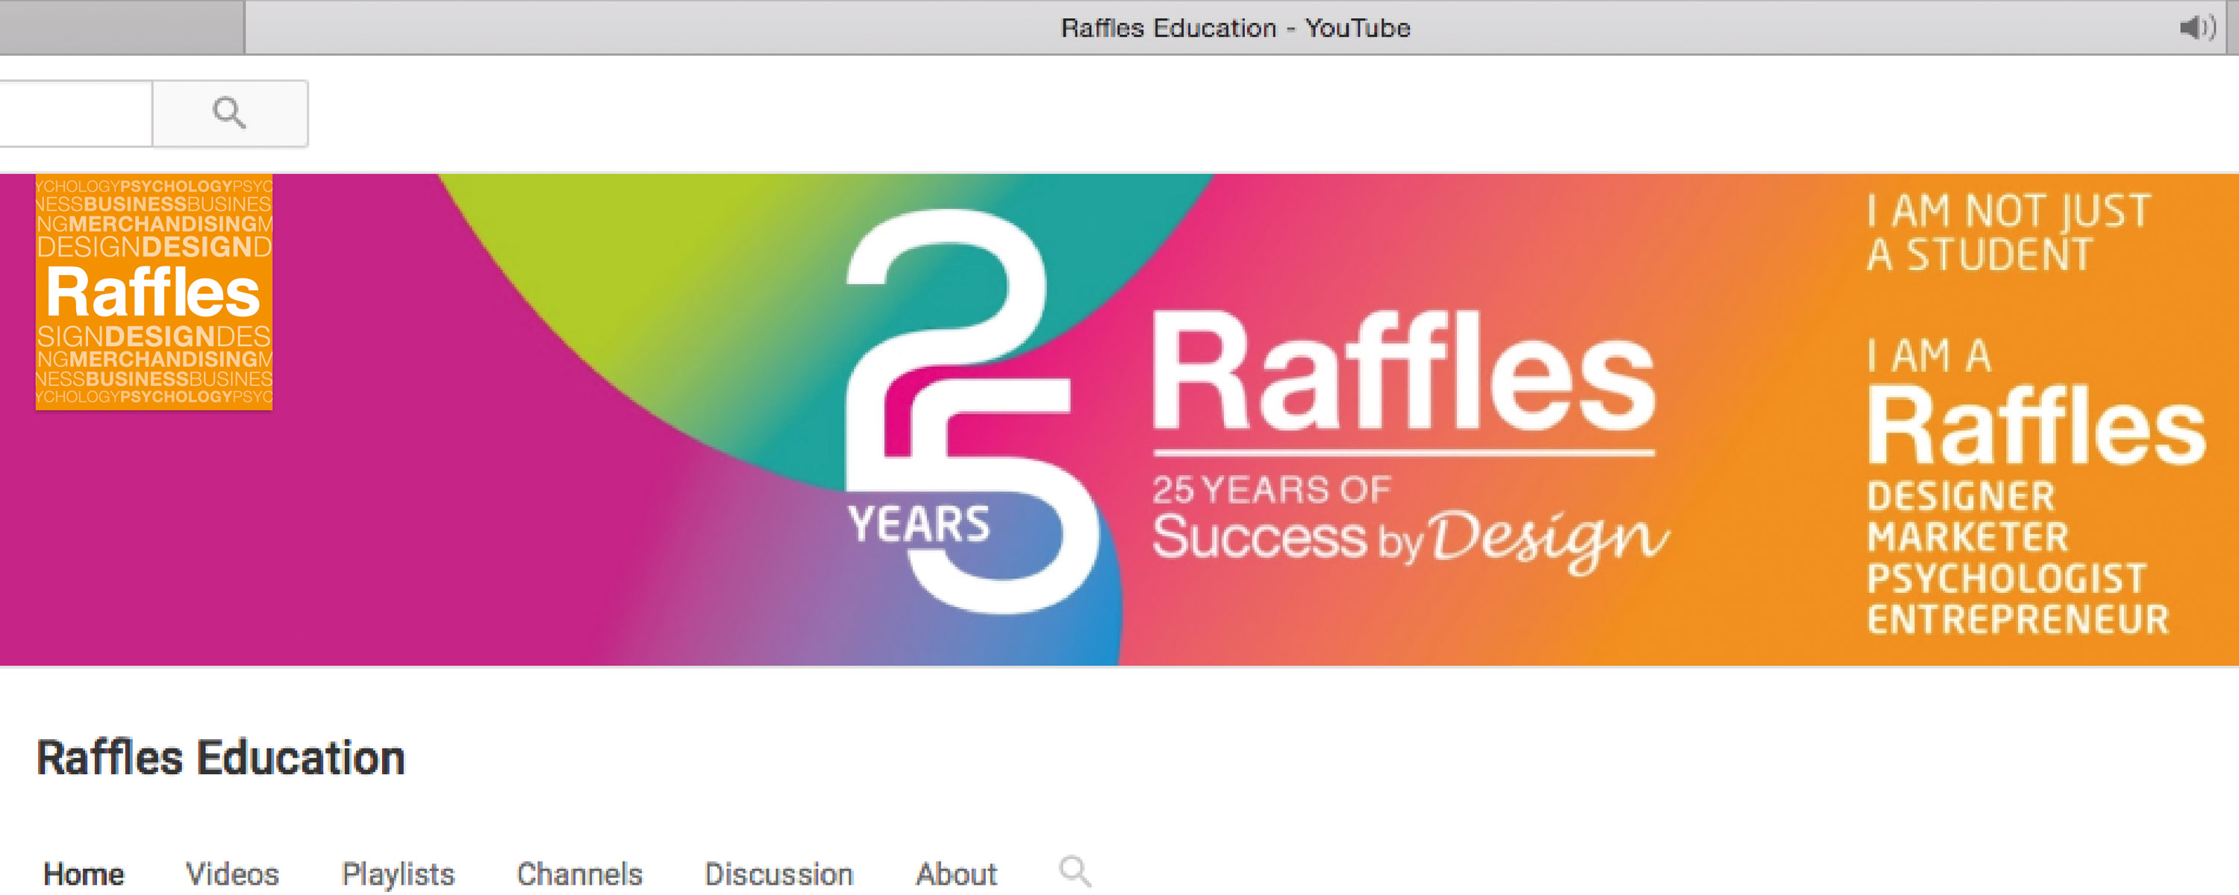
Task: Click the I AM NOT JUST A STUDENT text
Action: pyautogui.click(x=2008, y=233)
